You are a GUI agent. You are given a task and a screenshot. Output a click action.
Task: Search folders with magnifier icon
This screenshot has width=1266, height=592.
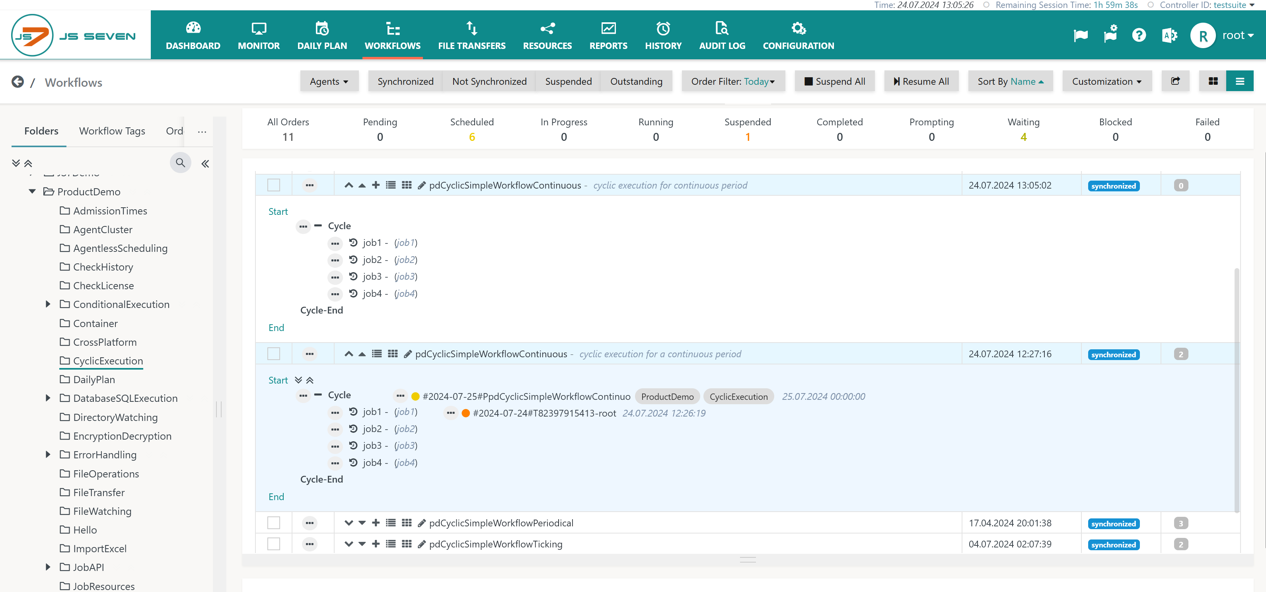tap(180, 163)
